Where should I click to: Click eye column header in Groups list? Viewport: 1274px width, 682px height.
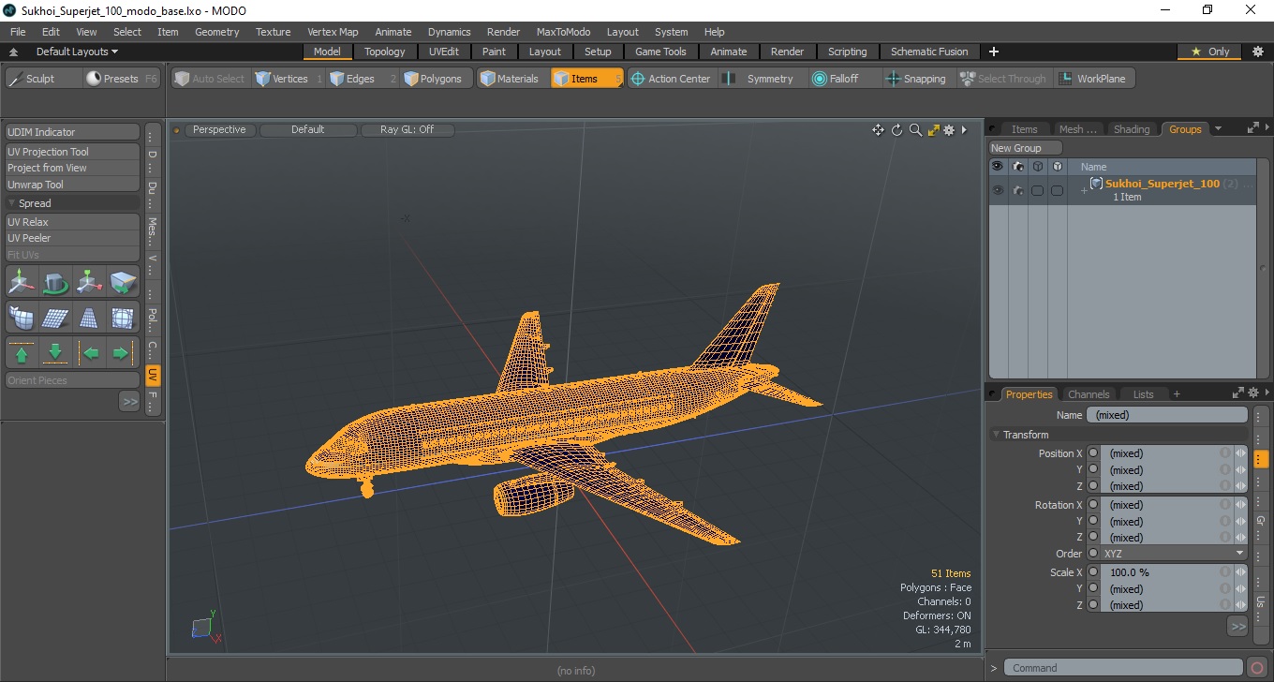tap(998, 166)
